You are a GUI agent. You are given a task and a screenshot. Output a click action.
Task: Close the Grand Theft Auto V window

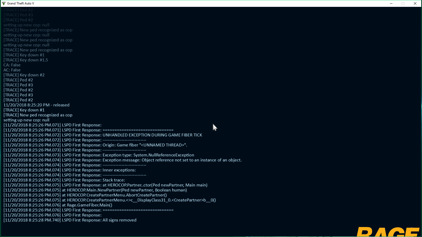pos(415,3)
